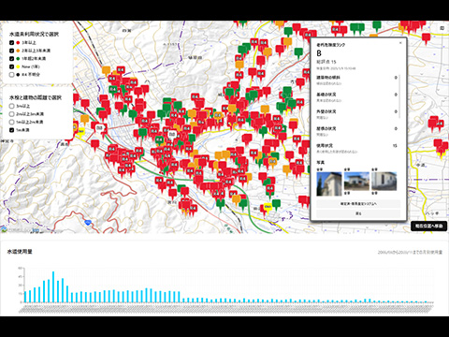Uncheck the New (1年) yellow filter
The image size is (449, 337).
(11, 66)
